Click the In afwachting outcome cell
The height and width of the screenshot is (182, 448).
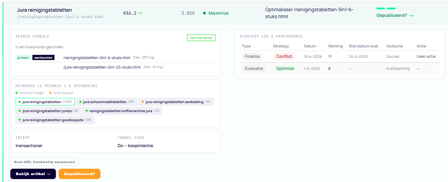[x=398, y=69]
